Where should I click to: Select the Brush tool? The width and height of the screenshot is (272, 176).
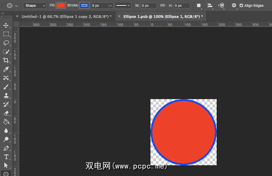tap(6, 87)
